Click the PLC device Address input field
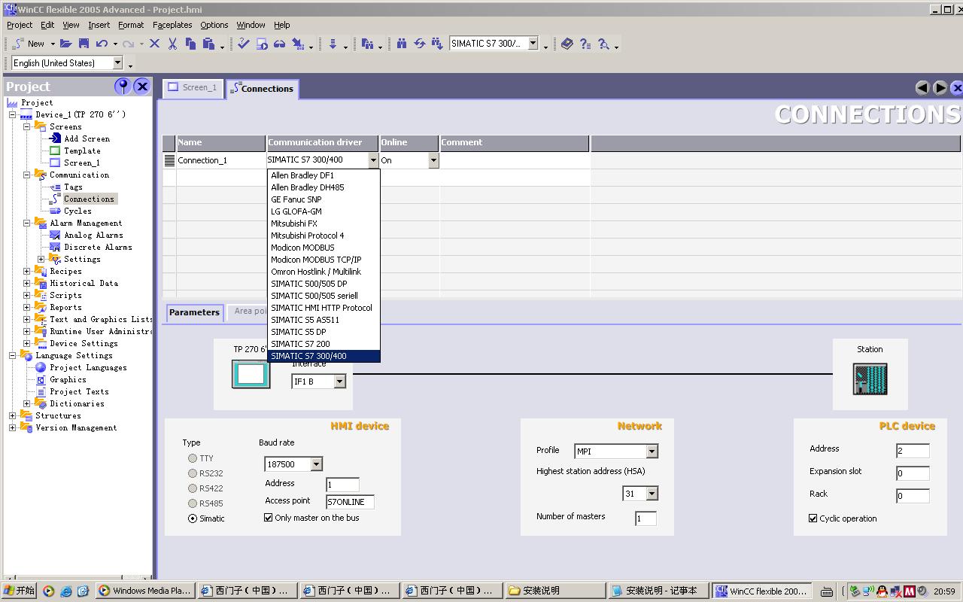963x602 pixels. point(912,451)
